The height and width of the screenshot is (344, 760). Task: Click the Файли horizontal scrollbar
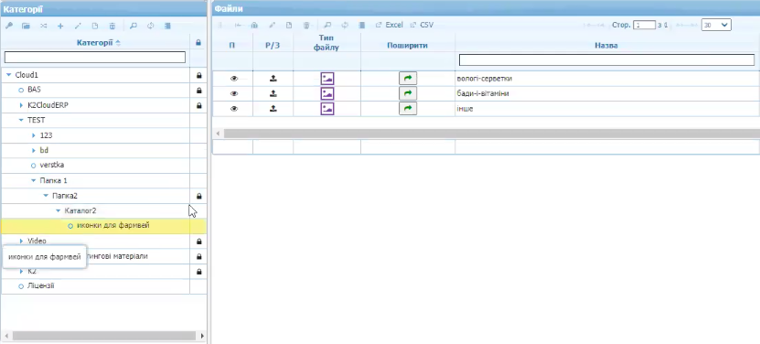coord(491,133)
